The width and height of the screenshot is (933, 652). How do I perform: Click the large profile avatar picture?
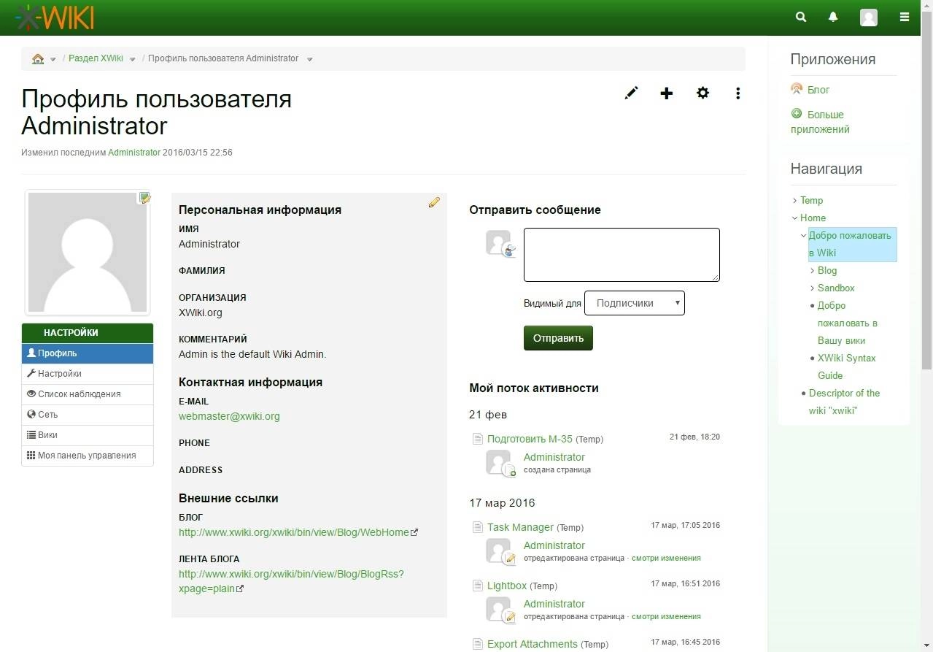[88, 253]
